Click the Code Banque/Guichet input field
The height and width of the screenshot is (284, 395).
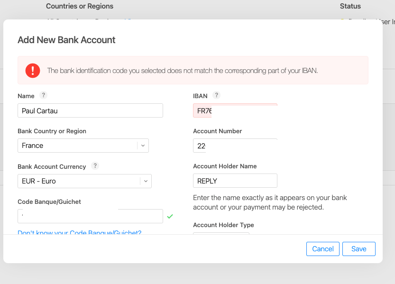[90, 216]
